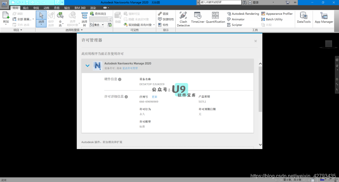Open the TimeLiner tool
Image resolution: width=339 pixels, height=182 pixels.
coord(198,18)
